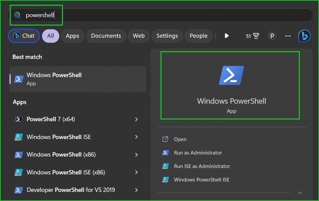Switch to the Web filter tab

(x=139, y=36)
